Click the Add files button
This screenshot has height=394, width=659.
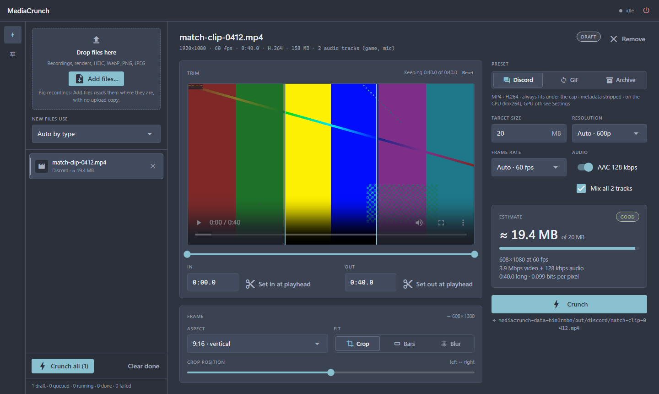[x=96, y=79]
